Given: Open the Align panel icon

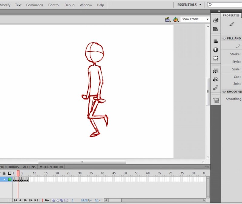Looking at the screenshot, I should click(x=215, y=41).
